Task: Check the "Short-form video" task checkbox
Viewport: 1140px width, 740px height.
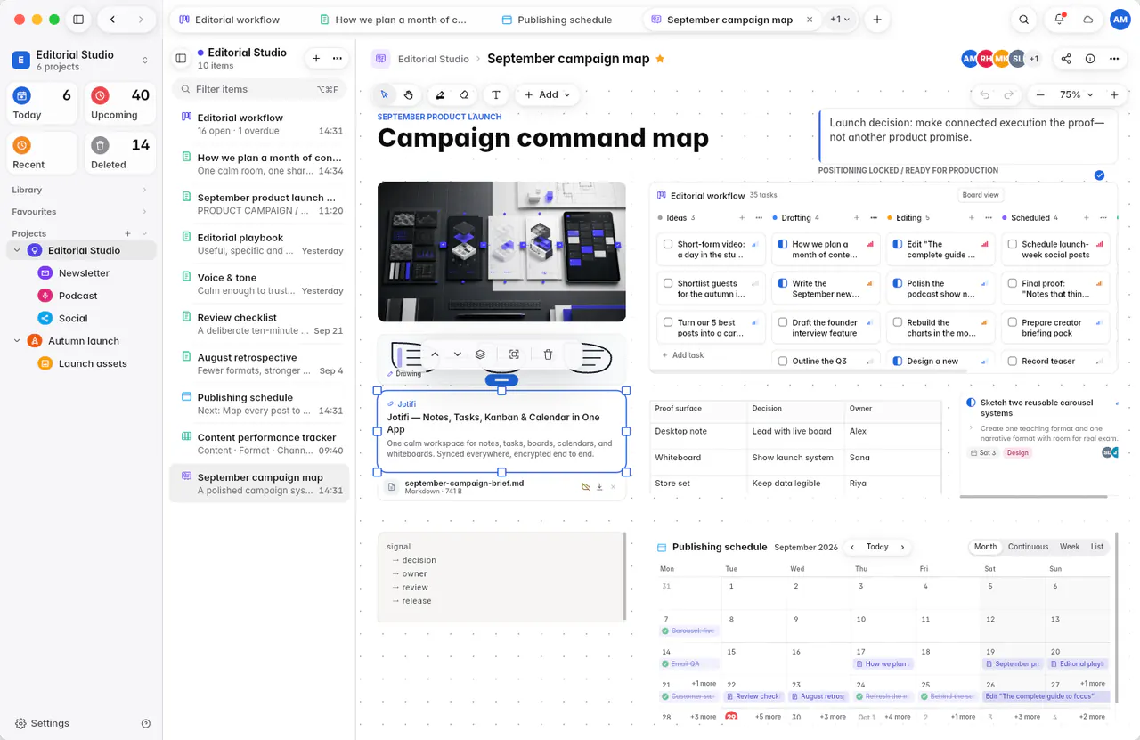Action: (x=668, y=244)
